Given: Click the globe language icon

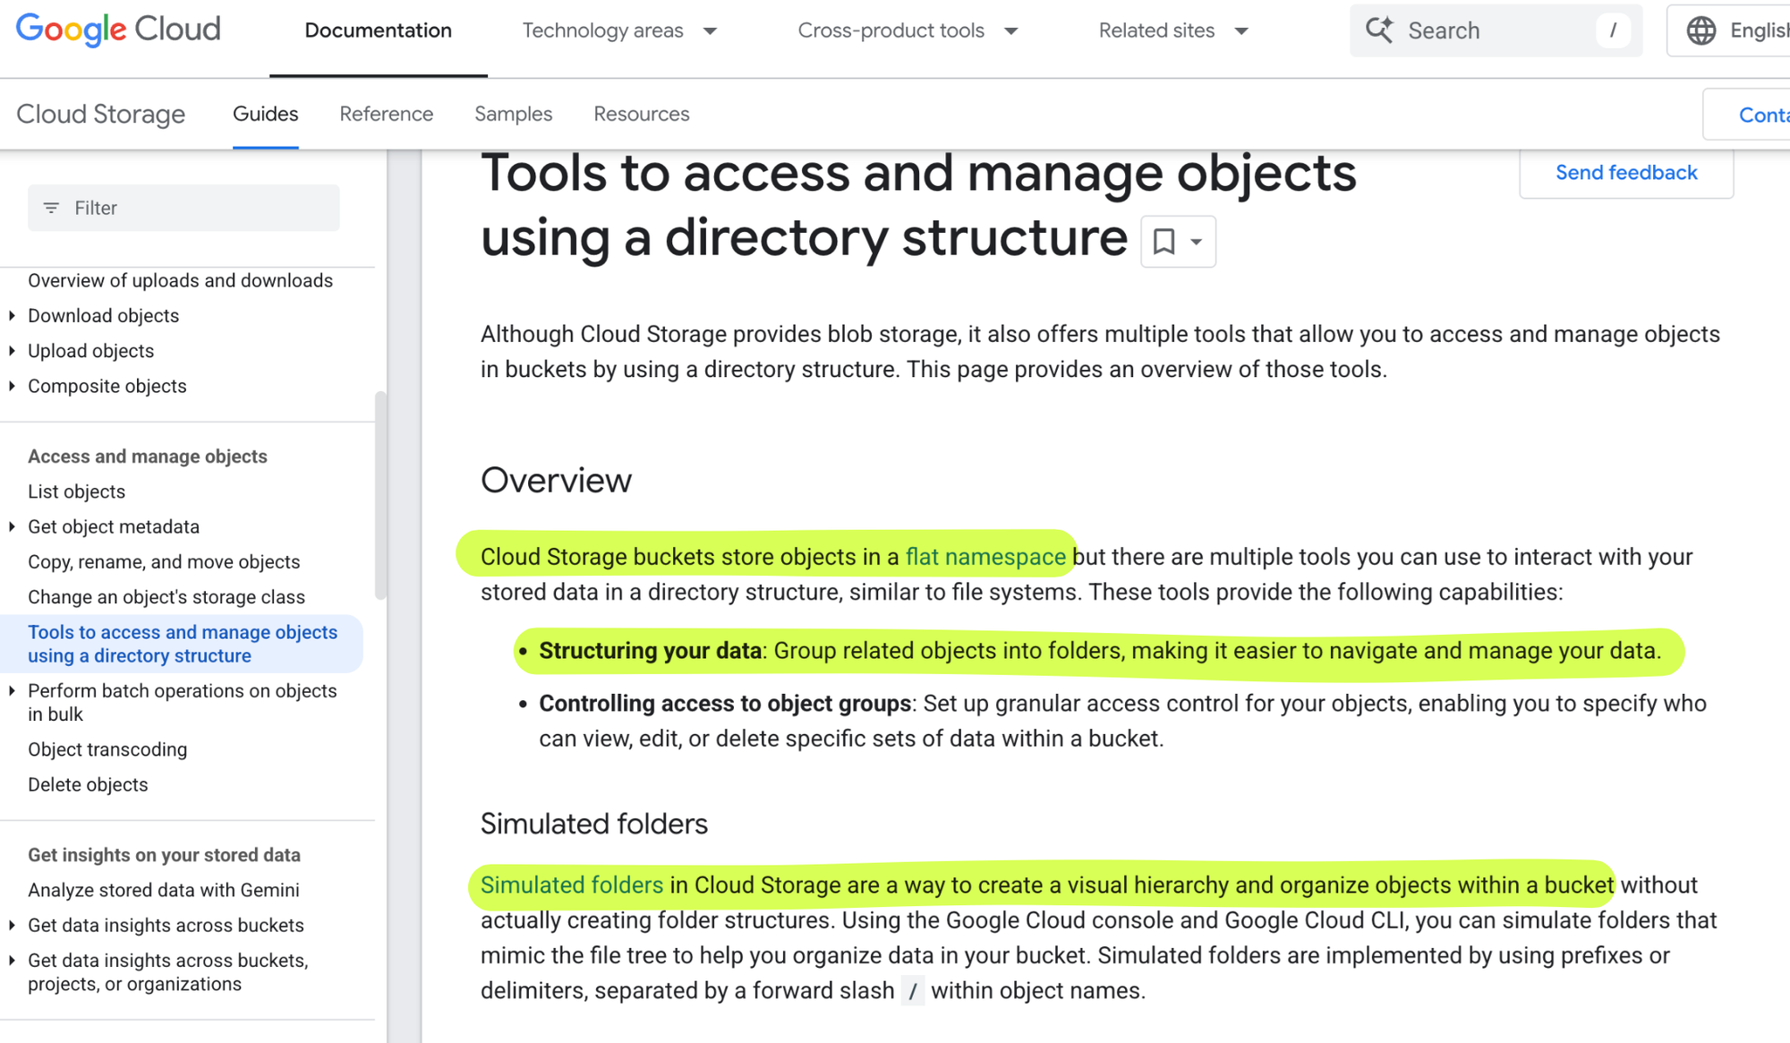Looking at the screenshot, I should tap(1700, 30).
